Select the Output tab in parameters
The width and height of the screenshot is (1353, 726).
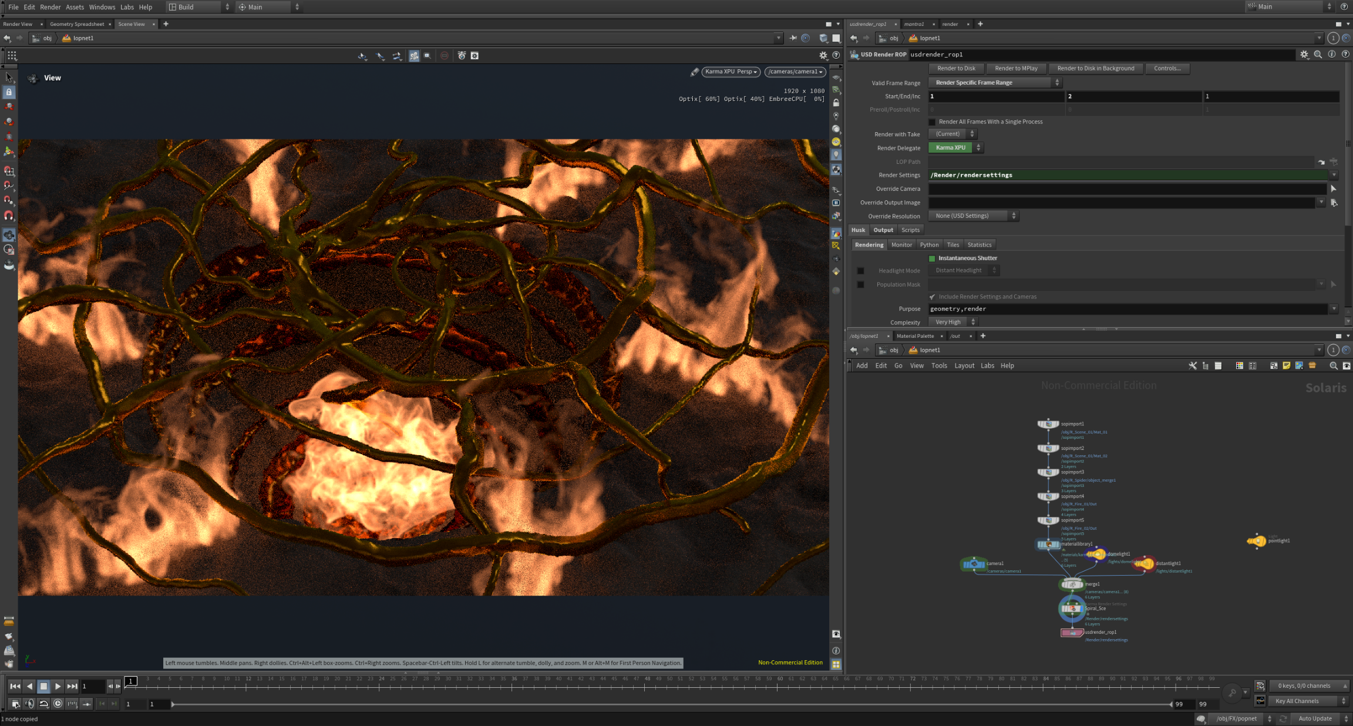pos(883,230)
